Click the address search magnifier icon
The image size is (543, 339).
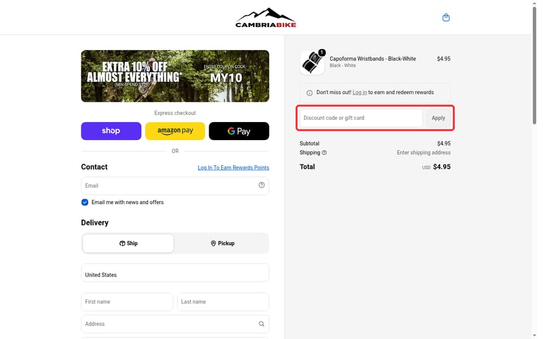[x=261, y=324]
